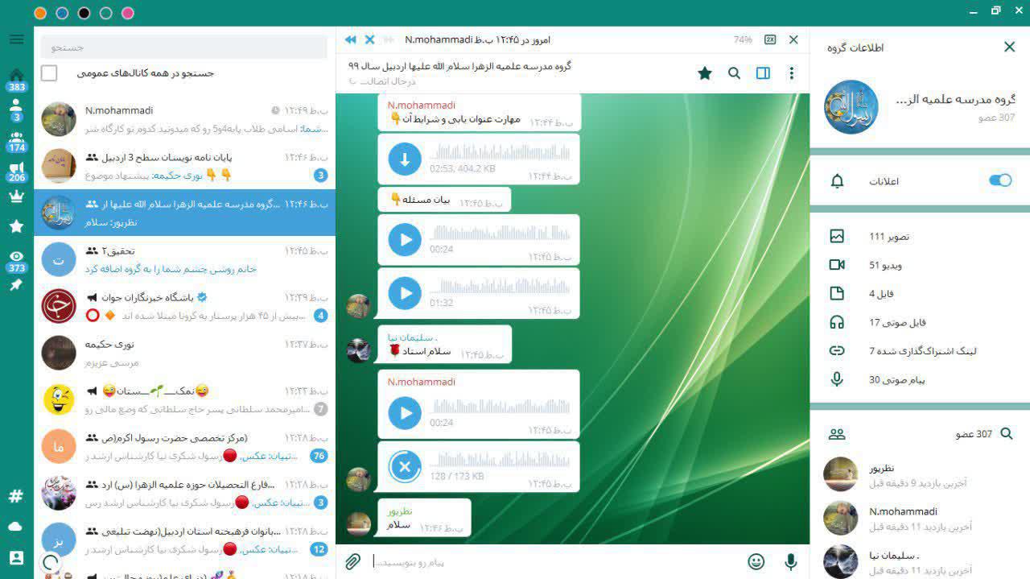Image resolution: width=1030 pixels, height=579 pixels.
Task: Check the search all public channels checkbox
Action: 49,73
